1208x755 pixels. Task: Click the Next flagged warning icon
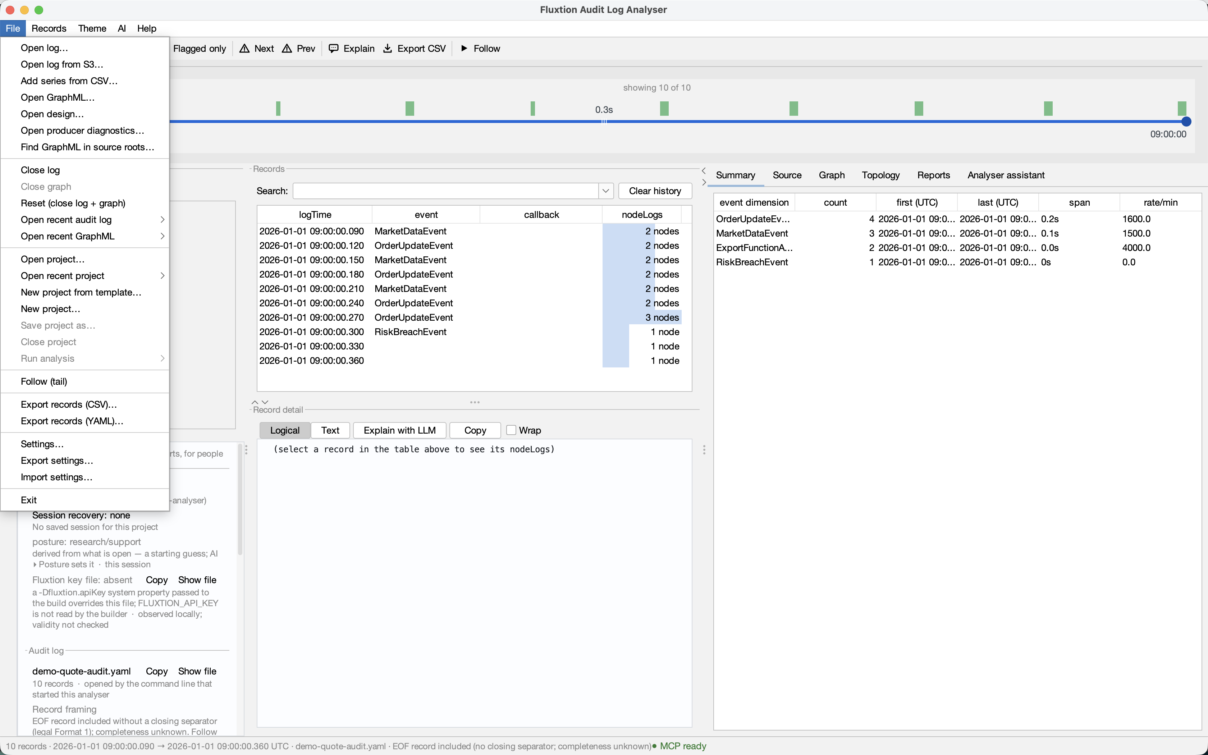244,49
